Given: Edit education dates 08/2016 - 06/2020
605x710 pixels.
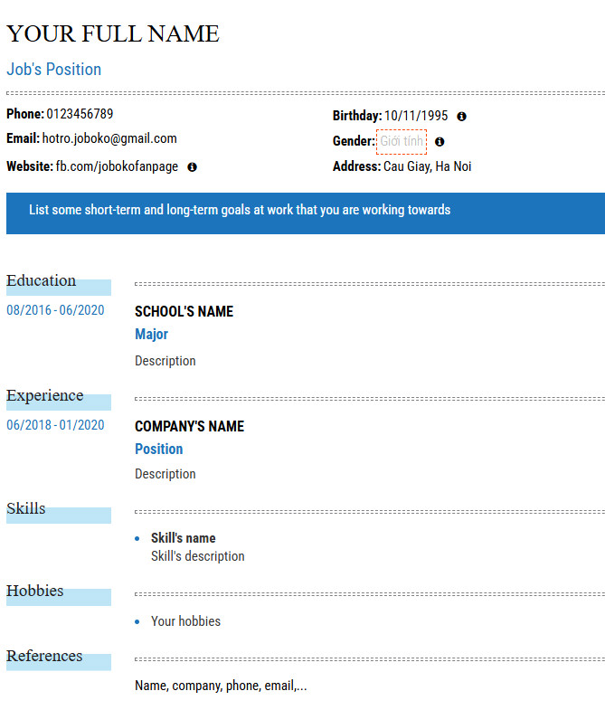Looking at the screenshot, I should 55,310.
